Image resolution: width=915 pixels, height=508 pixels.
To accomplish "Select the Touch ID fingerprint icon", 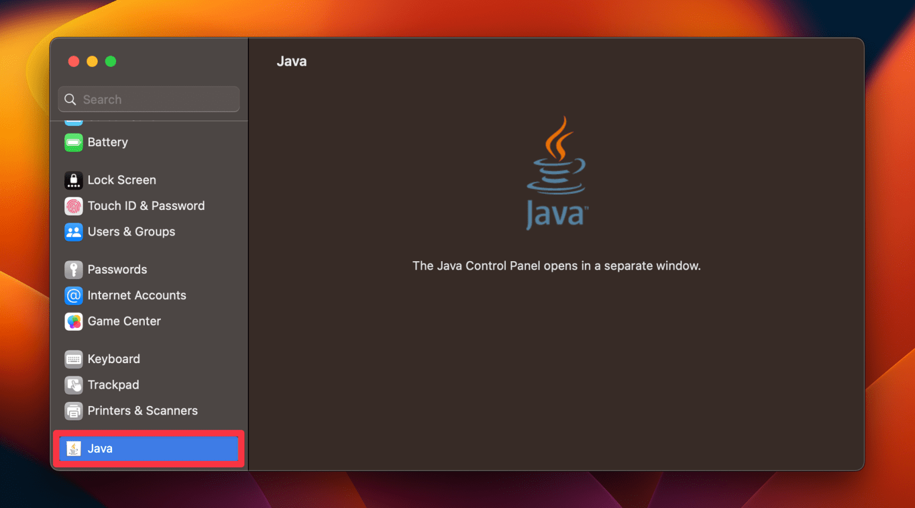I will 73,206.
